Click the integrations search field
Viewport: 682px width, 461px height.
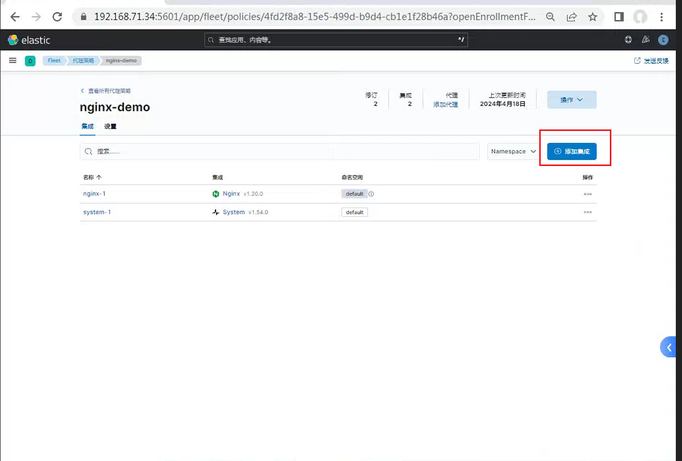280,152
